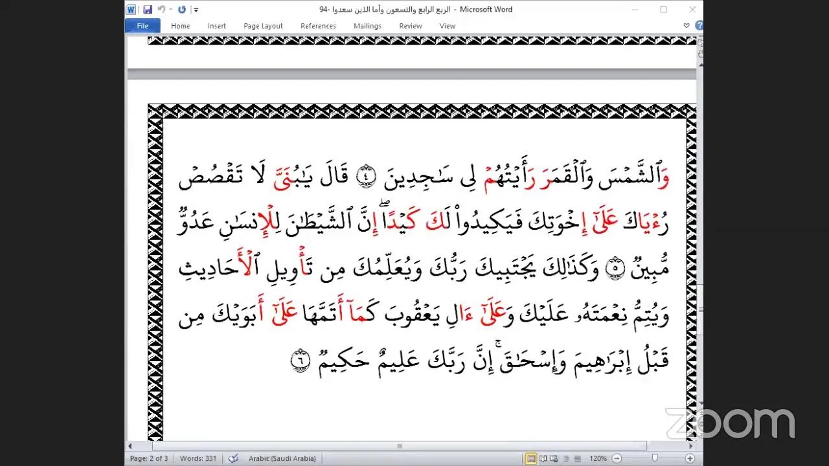Click the Save icon in quick access toolbar
The image size is (829, 466).
148,10
